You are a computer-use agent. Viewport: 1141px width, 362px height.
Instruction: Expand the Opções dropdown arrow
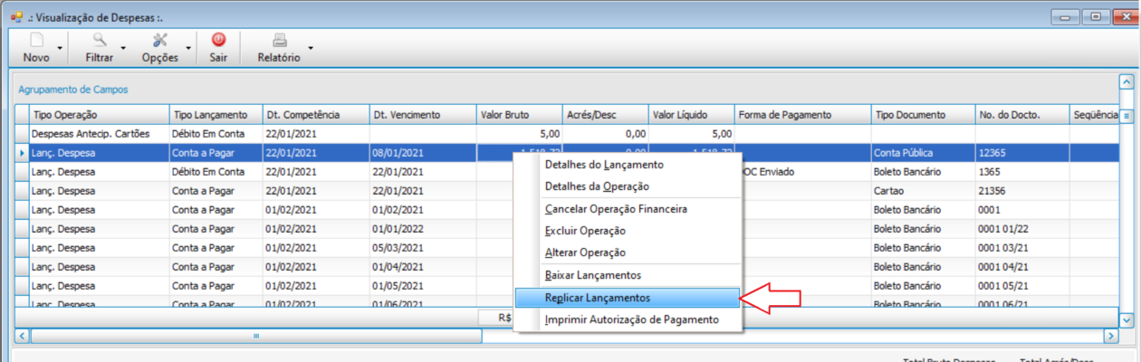click(188, 47)
